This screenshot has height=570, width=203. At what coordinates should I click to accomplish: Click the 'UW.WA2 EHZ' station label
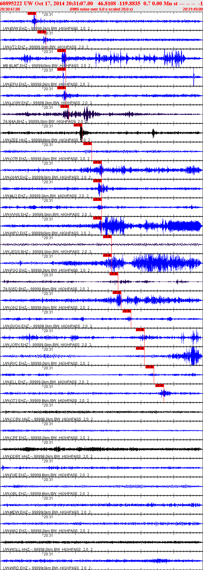tap(15, 531)
